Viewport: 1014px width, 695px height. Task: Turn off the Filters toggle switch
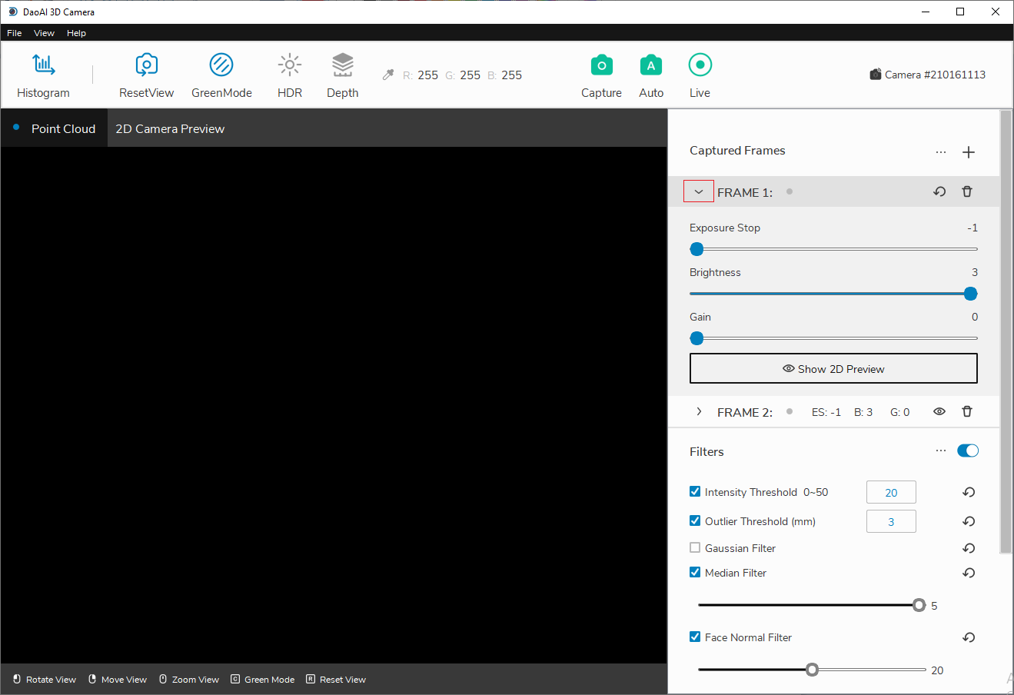(968, 451)
